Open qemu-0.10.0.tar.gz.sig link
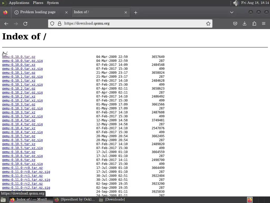 coord(22,61)
